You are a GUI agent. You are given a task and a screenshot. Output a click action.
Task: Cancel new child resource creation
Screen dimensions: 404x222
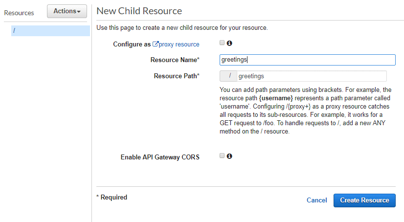[x=316, y=200]
